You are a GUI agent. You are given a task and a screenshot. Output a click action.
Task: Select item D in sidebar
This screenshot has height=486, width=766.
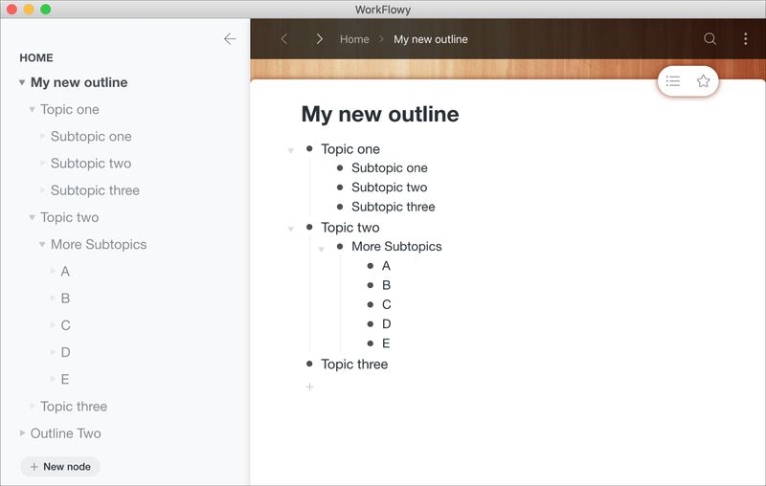pyautogui.click(x=65, y=352)
